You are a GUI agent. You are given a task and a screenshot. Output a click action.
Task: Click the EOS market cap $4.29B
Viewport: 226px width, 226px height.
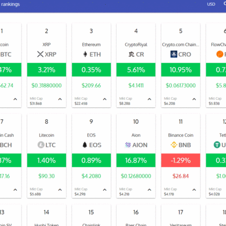click(80, 194)
